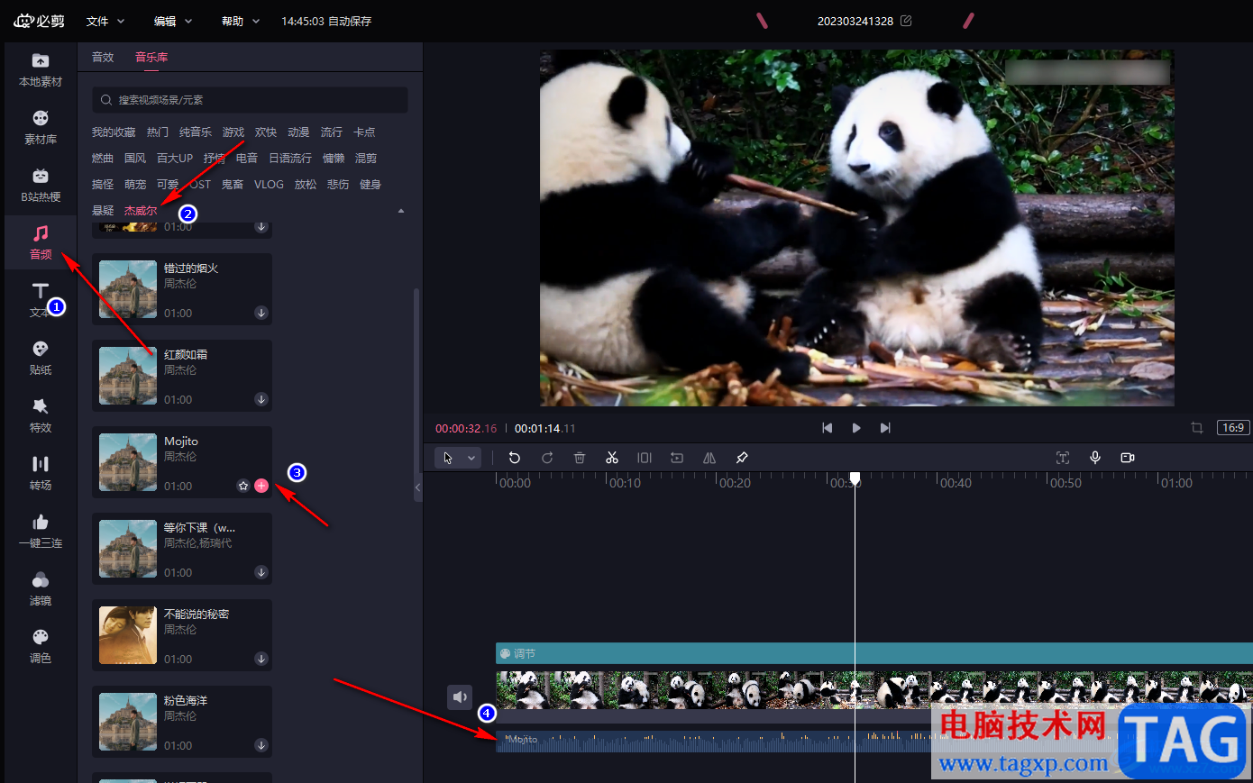1253x783 pixels.
Task: Click the trim clip icon beside scissors
Action: point(645,458)
